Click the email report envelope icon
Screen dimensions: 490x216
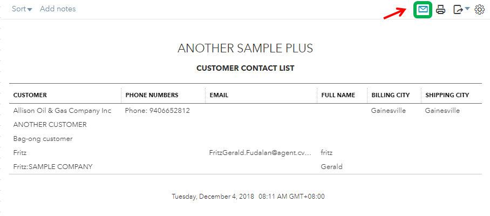[x=423, y=10]
